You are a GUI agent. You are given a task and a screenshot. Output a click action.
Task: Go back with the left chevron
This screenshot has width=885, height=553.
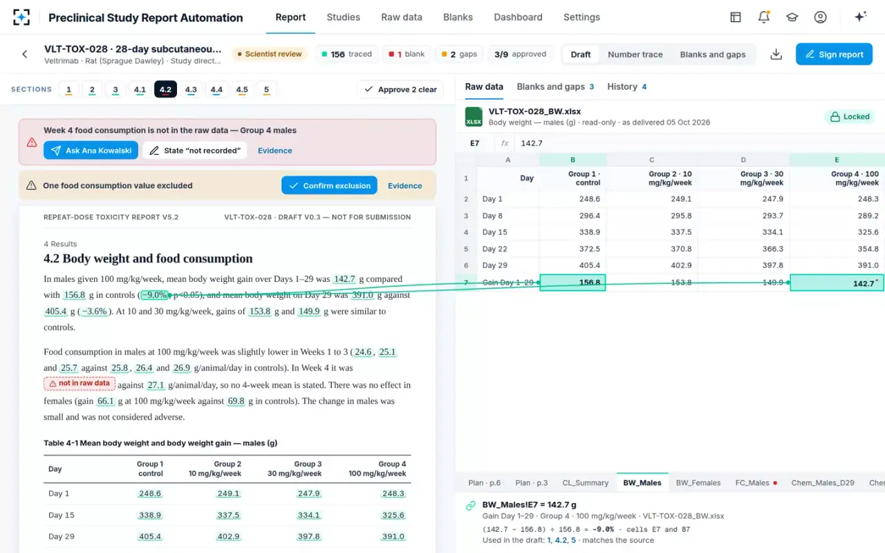25,54
